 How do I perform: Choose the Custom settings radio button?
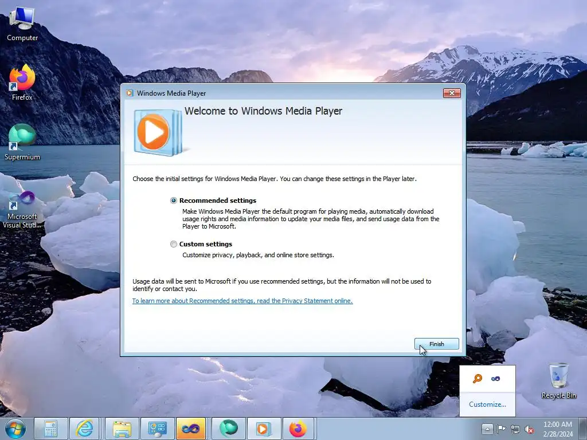(173, 244)
